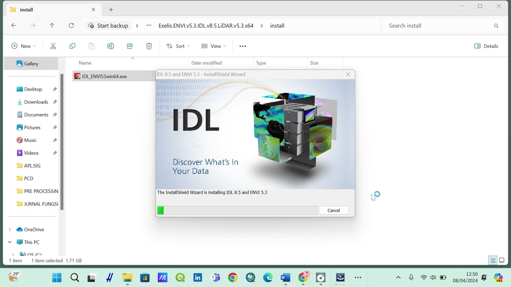511x287 pixels.
Task: Click the greyed Forward arrow
Action: tap(33, 26)
